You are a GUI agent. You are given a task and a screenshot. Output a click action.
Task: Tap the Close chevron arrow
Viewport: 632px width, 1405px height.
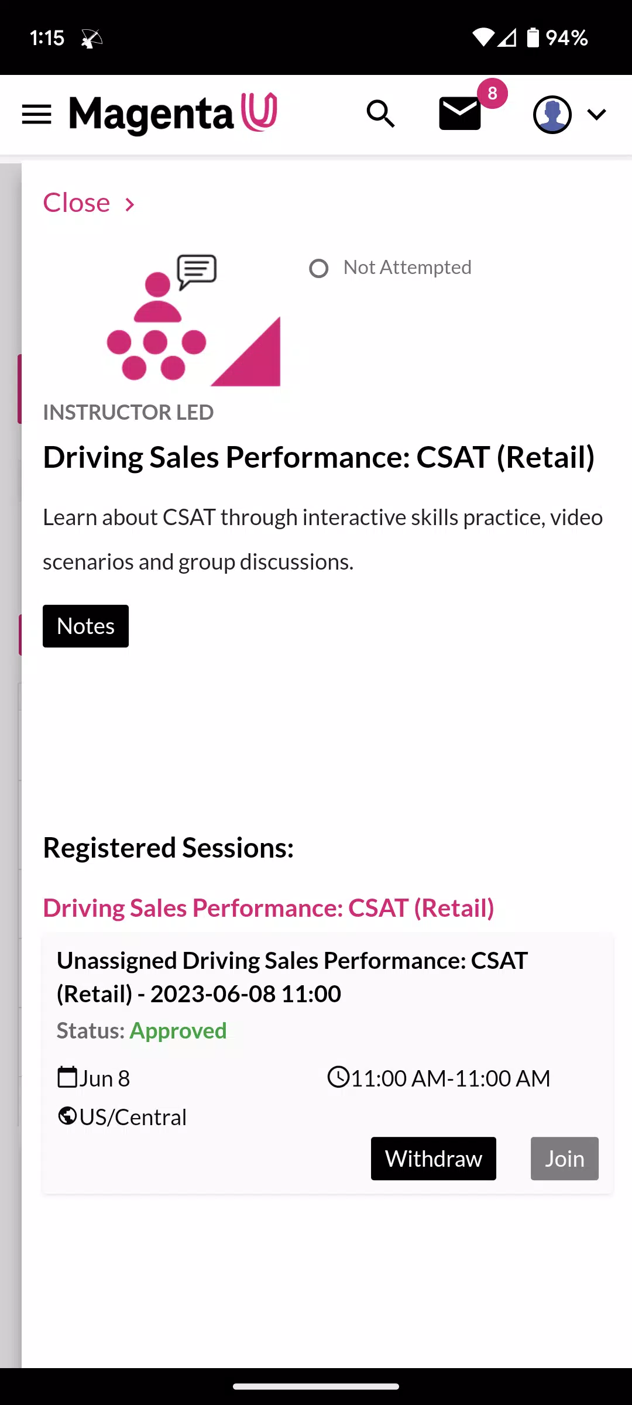(130, 204)
